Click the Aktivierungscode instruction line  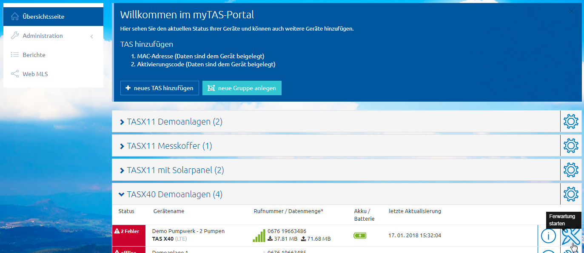pos(206,65)
